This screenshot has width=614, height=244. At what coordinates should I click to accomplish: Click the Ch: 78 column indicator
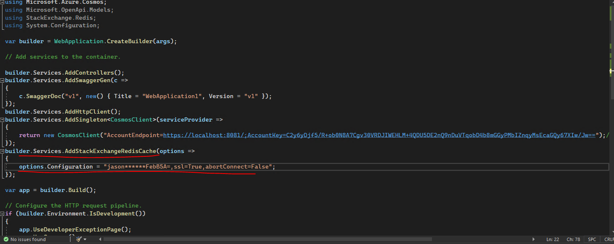573,239
